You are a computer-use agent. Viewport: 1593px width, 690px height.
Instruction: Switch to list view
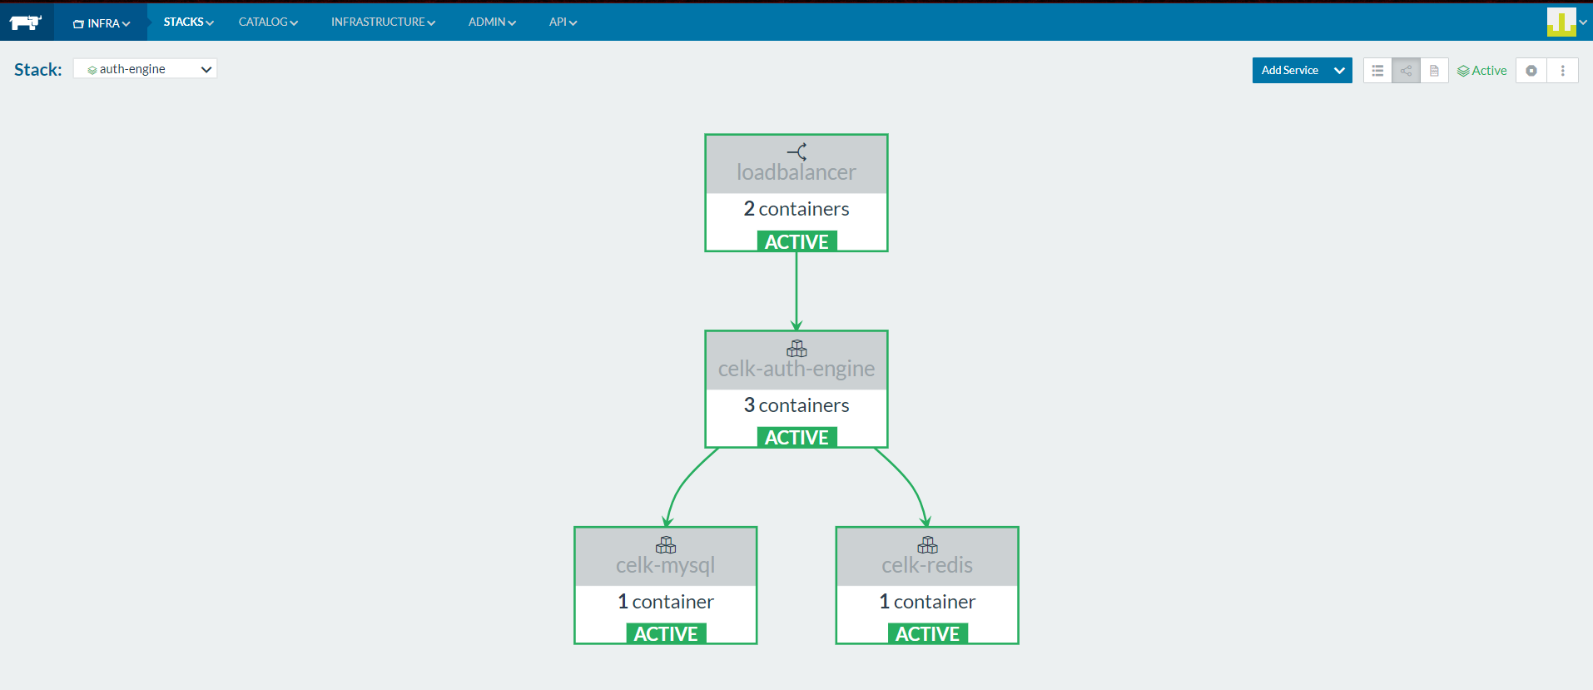(x=1377, y=71)
